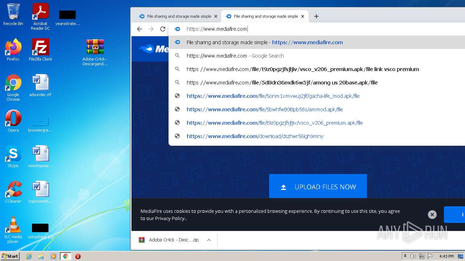Image resolution: width=465 pixels, height=261 pixels.
Task: Click the 4:43 PM system clock
Action: click(446, 256)
